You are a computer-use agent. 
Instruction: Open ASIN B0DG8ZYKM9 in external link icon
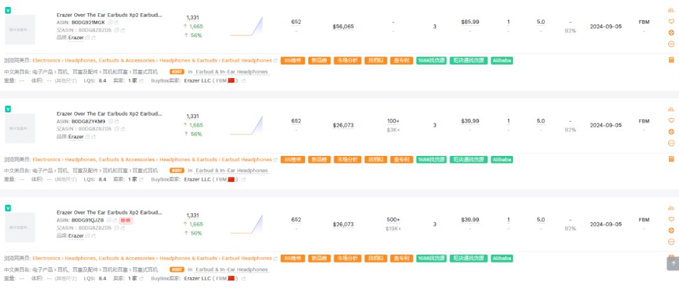(116, 121)
